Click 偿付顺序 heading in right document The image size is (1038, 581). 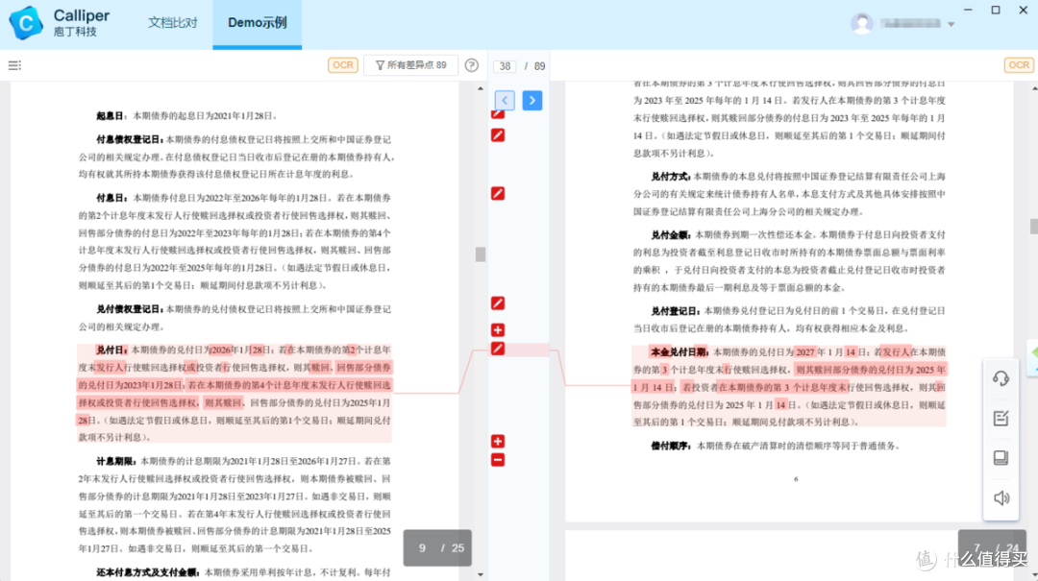[x=671, y=446]
